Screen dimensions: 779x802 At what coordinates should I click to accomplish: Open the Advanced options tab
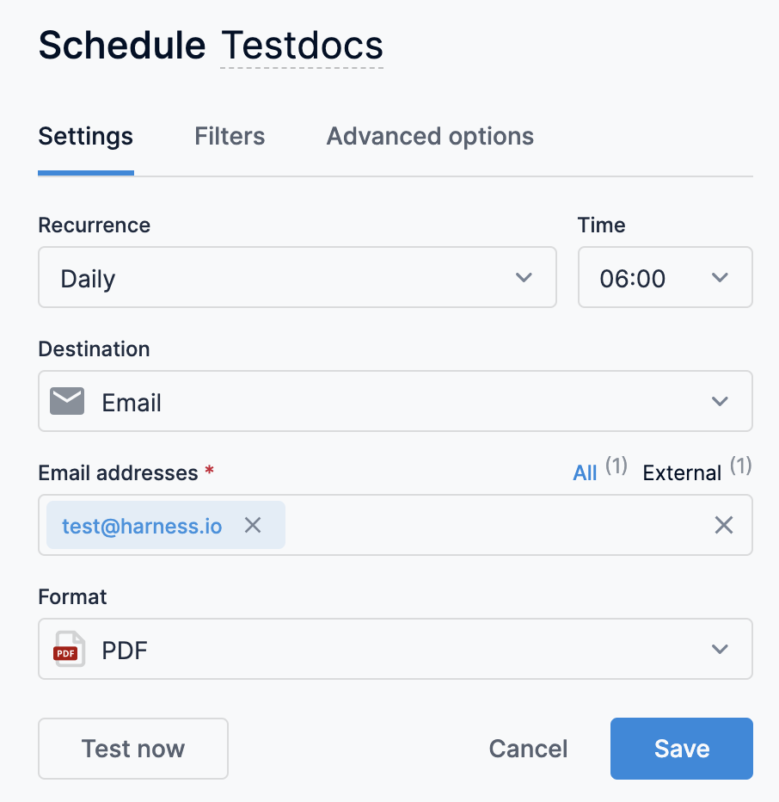[x=430, y=137]
